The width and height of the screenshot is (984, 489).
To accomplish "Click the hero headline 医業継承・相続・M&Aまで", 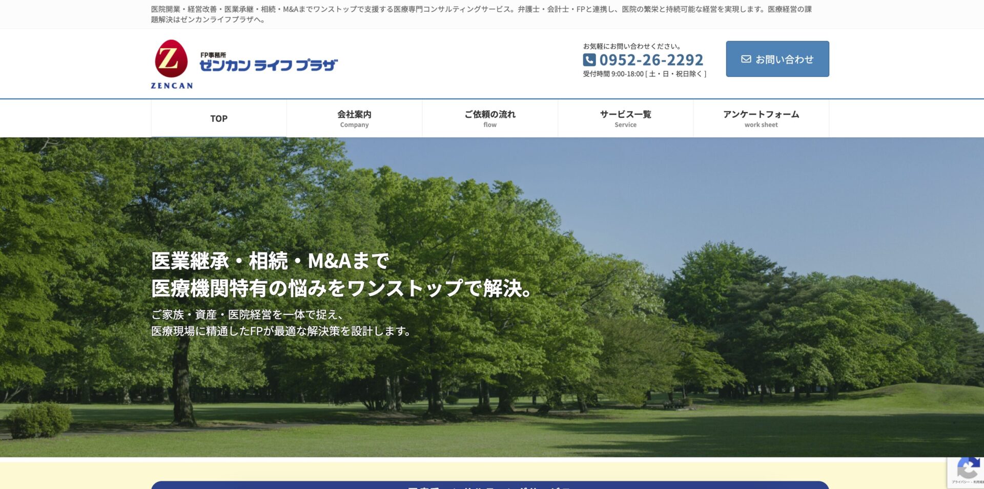I will tap(270, 261).
